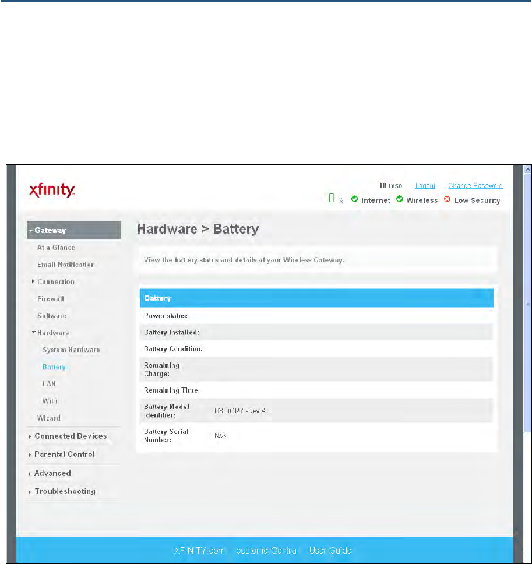Click the Battery Installed row label

pyautogui.click(x=171, y=332)
